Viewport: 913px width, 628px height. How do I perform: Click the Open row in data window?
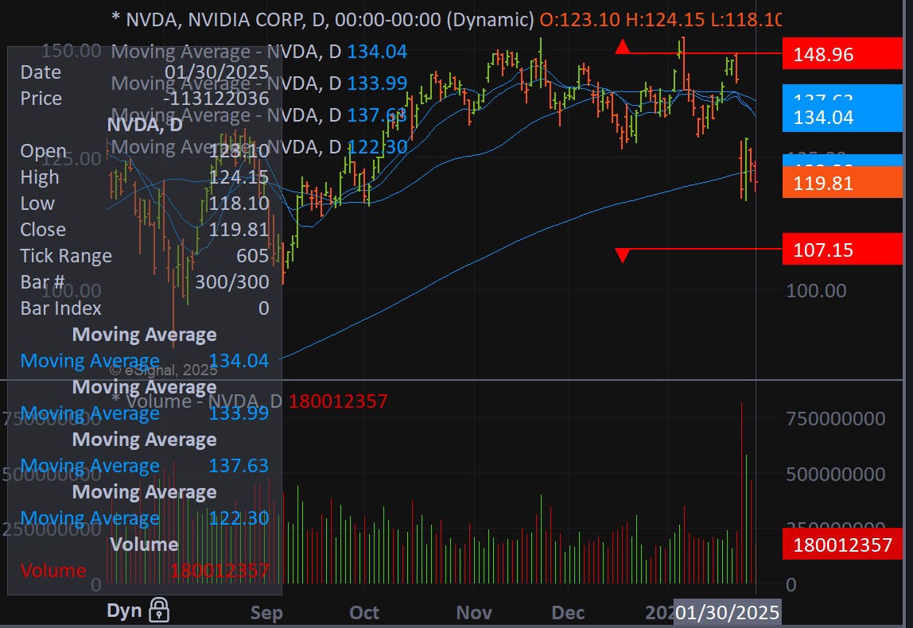[x=145, y=151]
